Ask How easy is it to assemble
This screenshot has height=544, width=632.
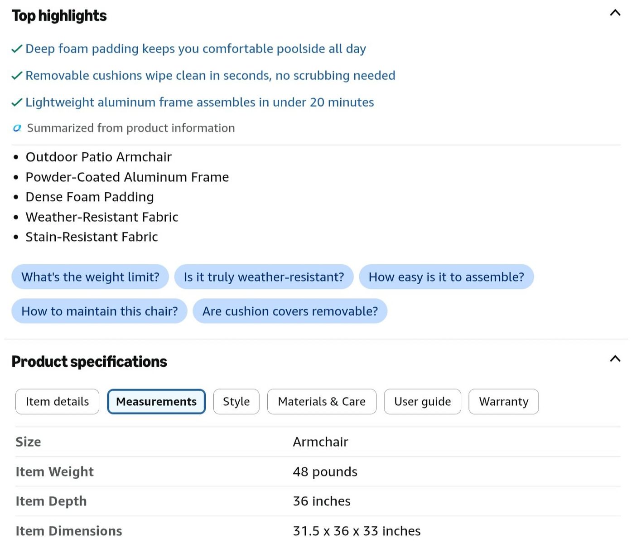pos(446,277)
